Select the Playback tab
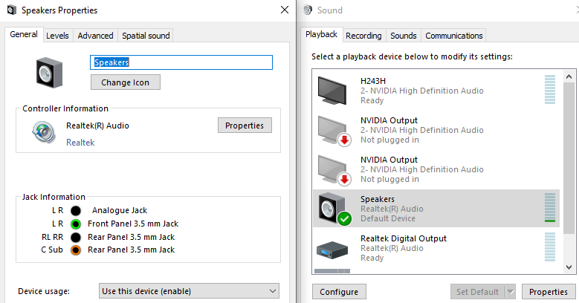 (x=321, y=34)
